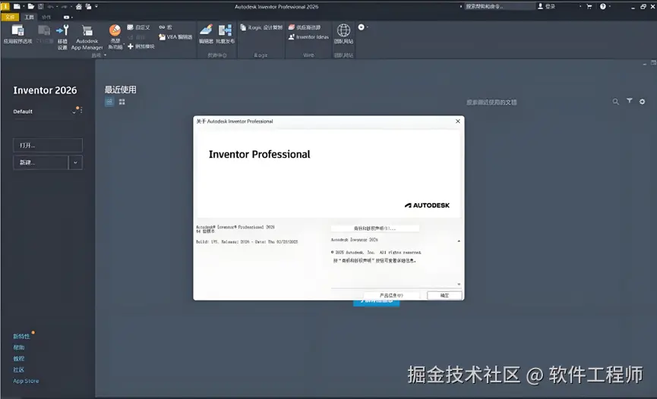657x399 pixels.
Task: Open the dropdown beside the round icon right of 团队网站
Action: point(368,27)
